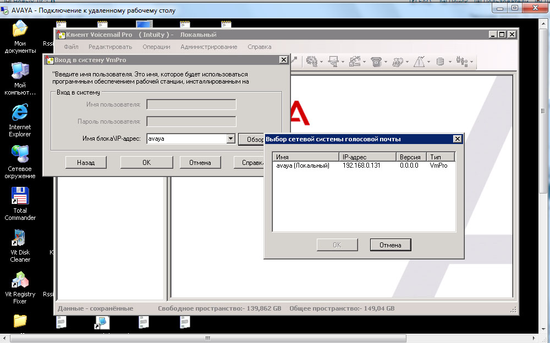This screenshot has width=550, height=343.
Task: Expand the Basic Actions dropdown arrow
Action: [x=321, y=62]
